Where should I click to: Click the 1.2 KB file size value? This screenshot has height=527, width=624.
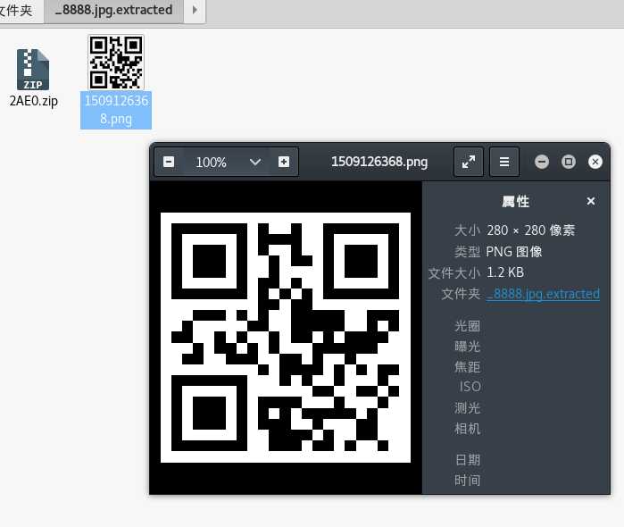505,272
